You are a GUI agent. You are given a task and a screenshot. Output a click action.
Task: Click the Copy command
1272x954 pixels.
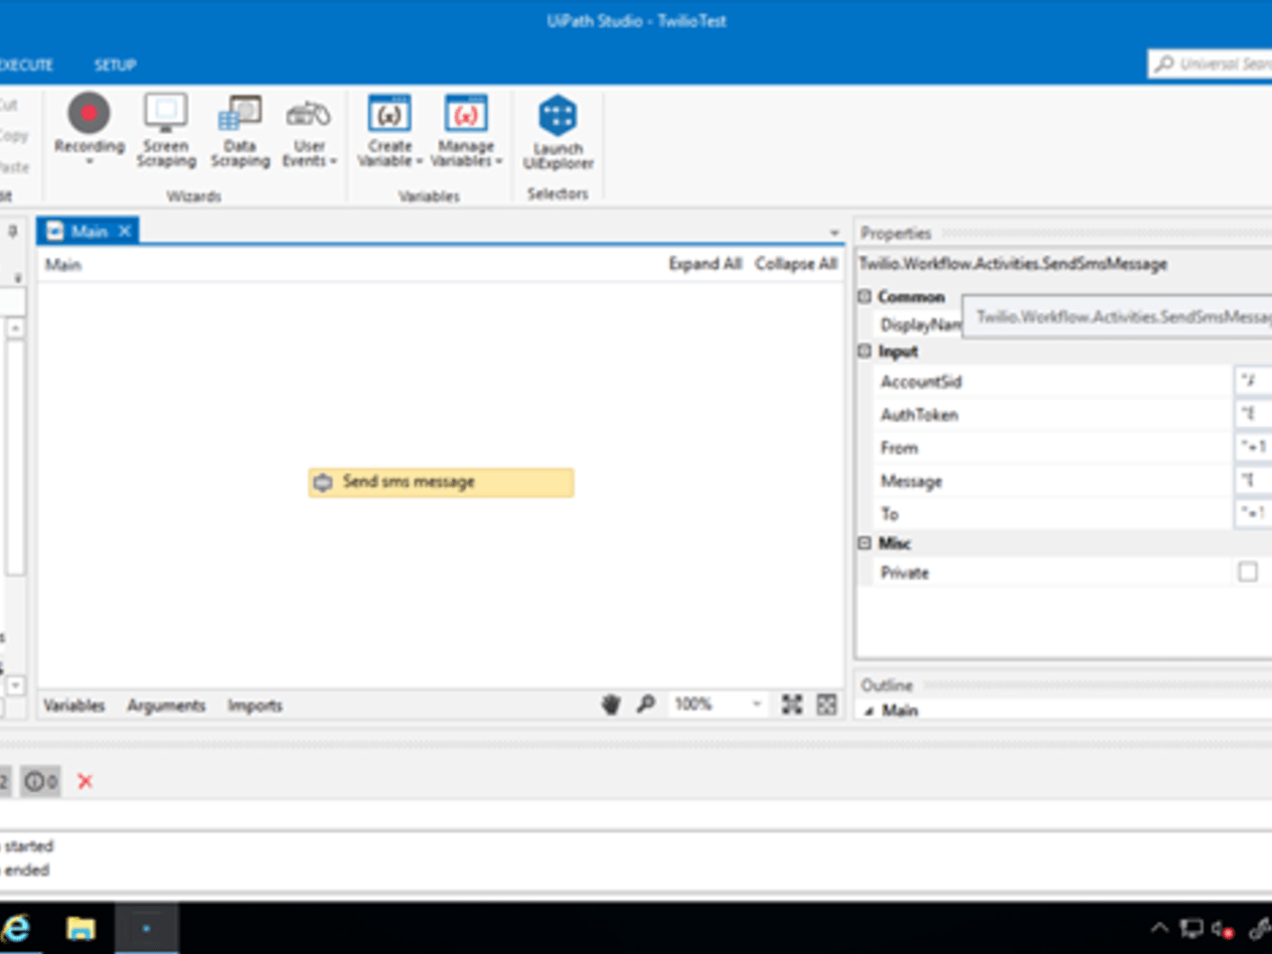[x=14, y=135]
